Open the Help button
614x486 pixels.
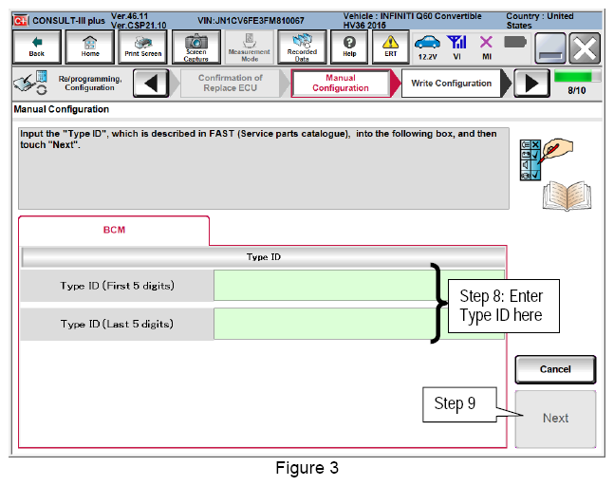tap(349, 47)
